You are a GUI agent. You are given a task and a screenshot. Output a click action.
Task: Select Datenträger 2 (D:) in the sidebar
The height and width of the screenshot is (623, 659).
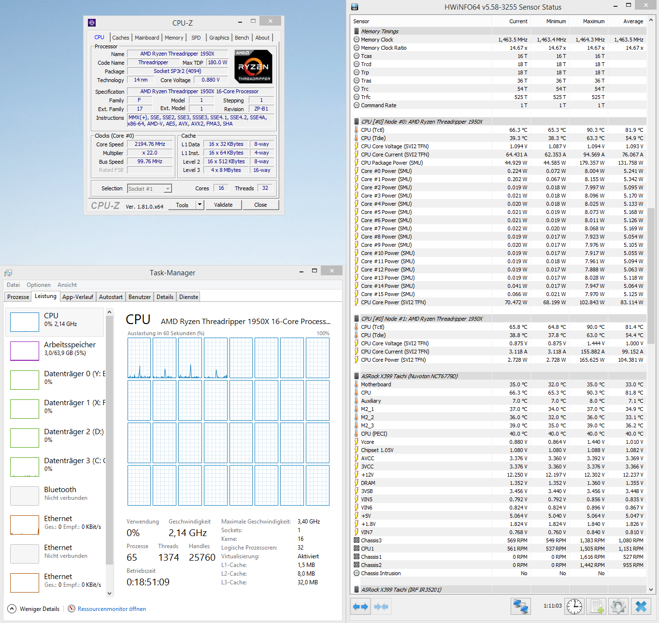point(55,438)
